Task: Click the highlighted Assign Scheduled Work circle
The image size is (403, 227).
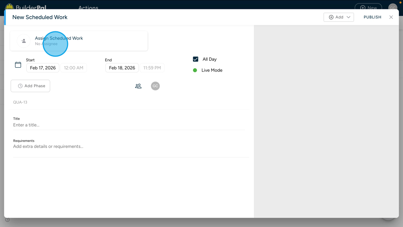Action: click(x=55, y=44)
